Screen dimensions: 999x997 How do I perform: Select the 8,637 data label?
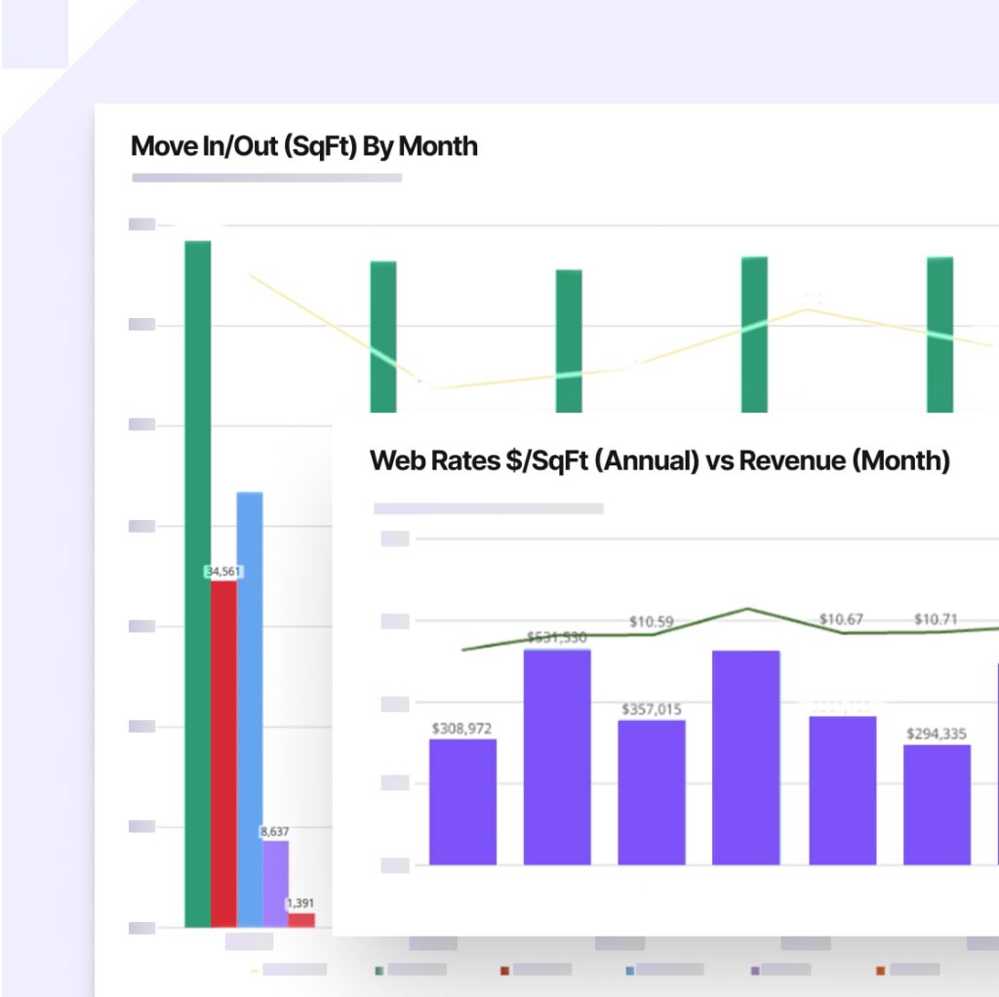click(274, 831)
